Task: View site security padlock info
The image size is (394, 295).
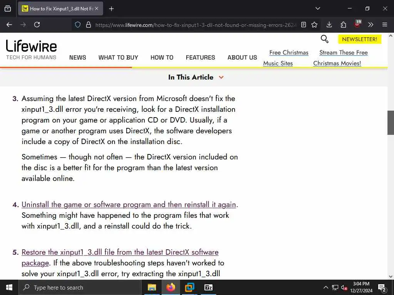Action: pyautogui.click(x=88, y=25)
